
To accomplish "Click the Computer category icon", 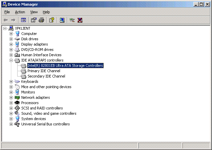I will point(17,34).
